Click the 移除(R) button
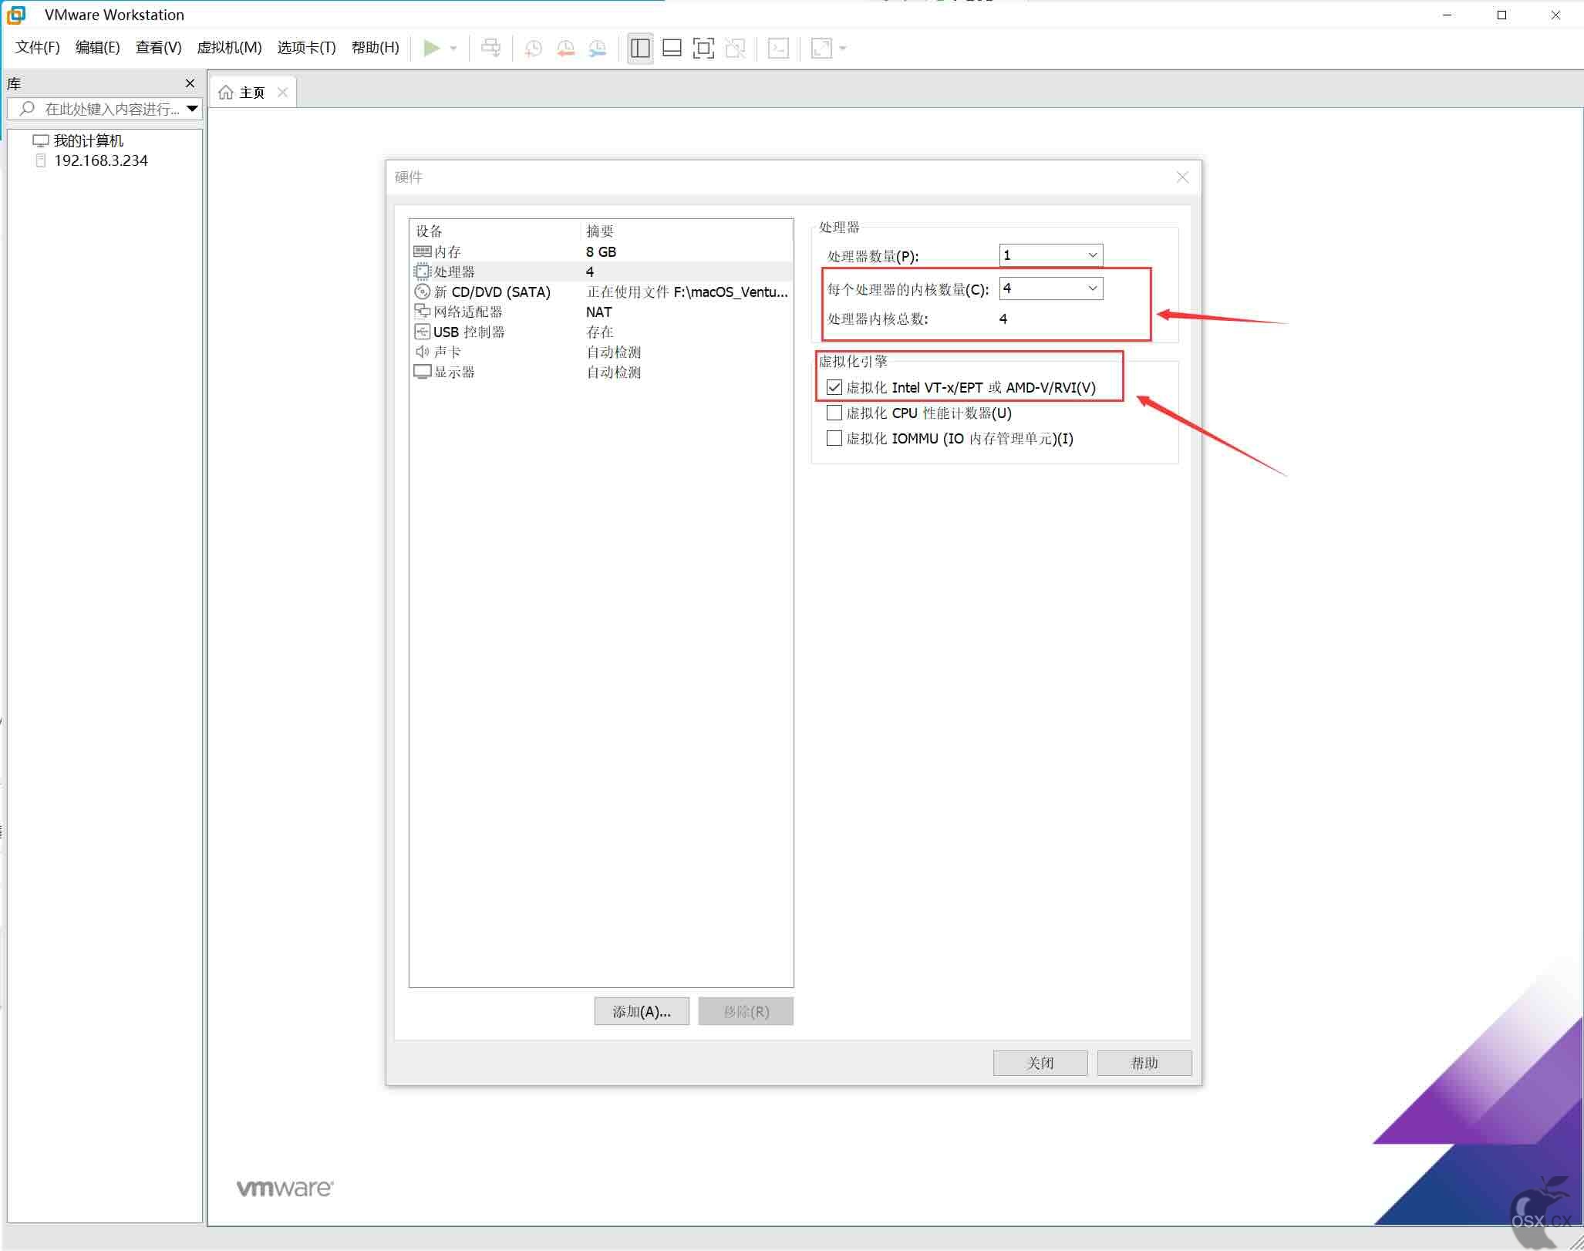The height and width of the screenshot is (1251, 1584). [x=746, y=1012]
